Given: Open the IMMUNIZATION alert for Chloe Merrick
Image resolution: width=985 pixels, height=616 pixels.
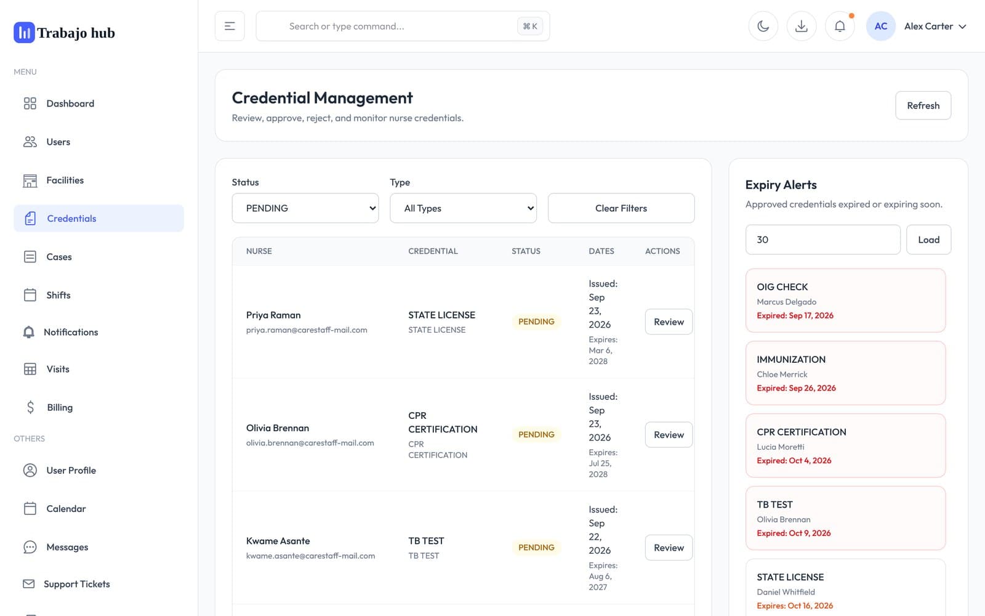Looking at the screenshot, I should point(846,373).
